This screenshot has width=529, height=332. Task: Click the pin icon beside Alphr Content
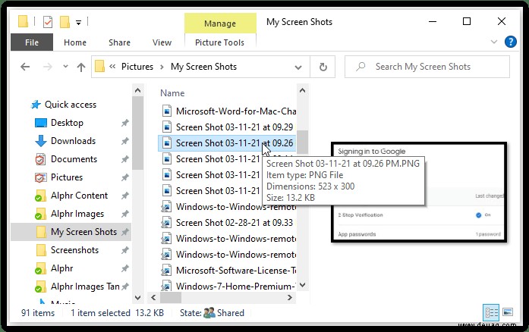click(x=125, y=196)
